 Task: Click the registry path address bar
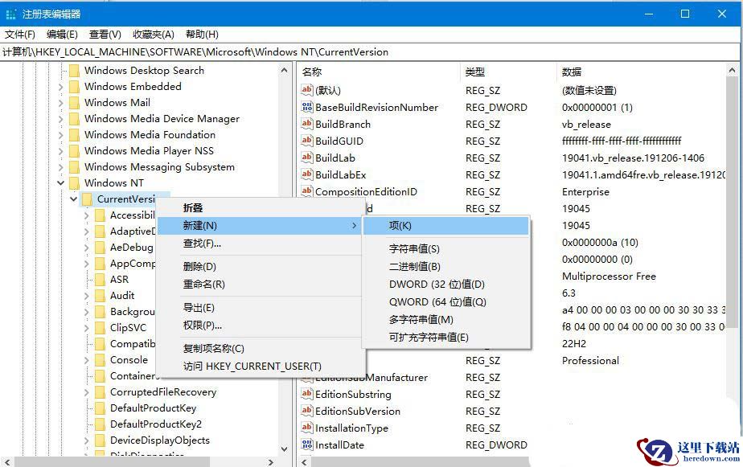pyautogui.click(x=371, y=52)
